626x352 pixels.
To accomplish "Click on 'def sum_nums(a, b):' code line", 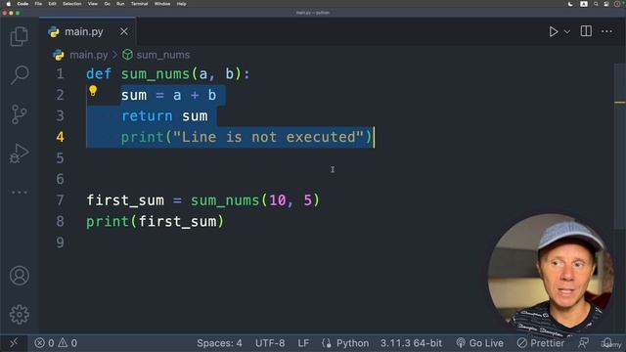I will pyautogui.click(x=168, y=74).
